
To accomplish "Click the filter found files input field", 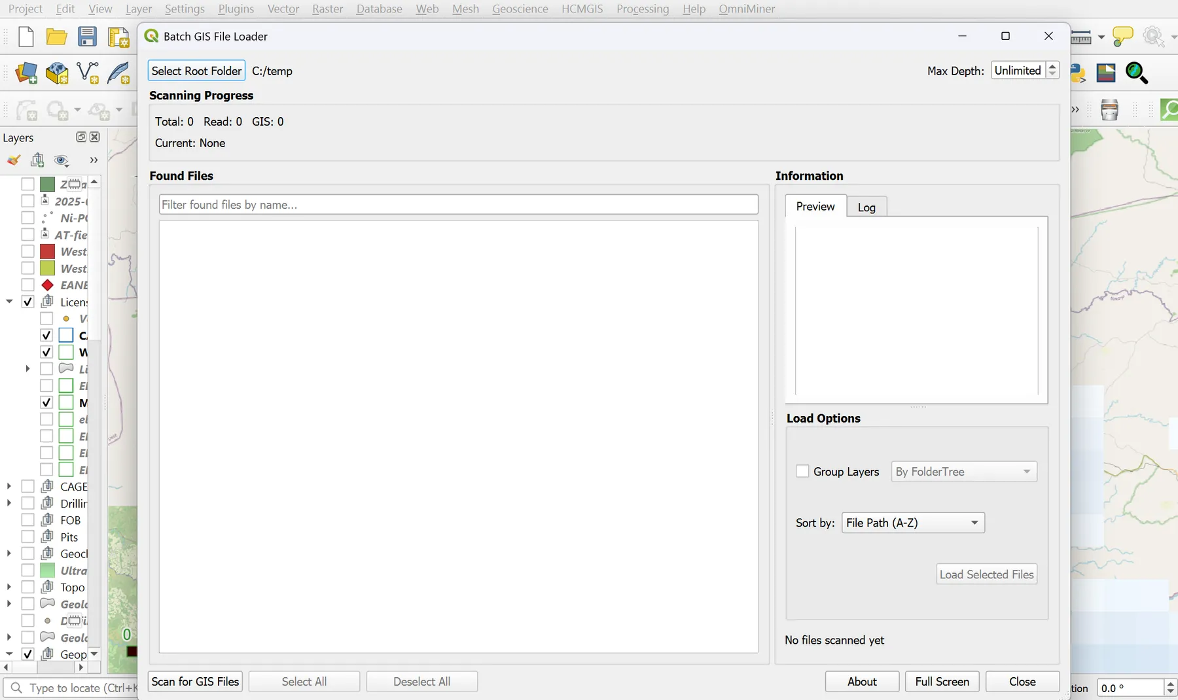I will pos(458,205).
